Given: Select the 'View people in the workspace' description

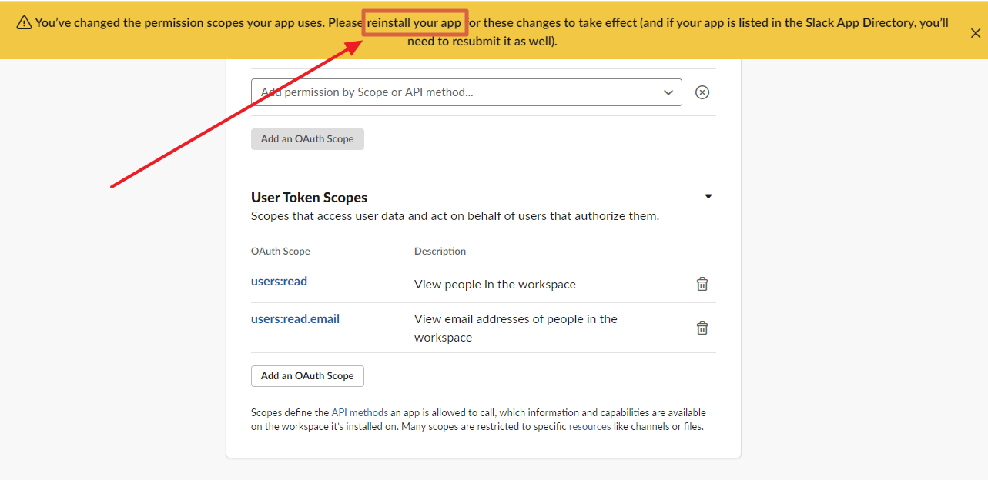Looking at the screenshot, I should (494, 285).
